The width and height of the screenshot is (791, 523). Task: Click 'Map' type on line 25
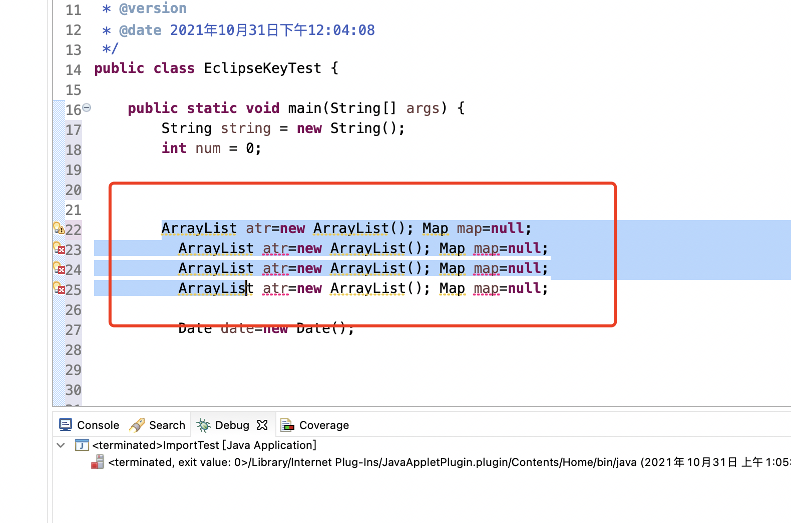(452, 288)
